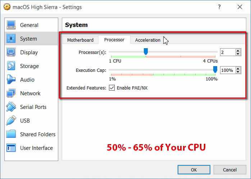This screenshot has height=179, width=251.
Task: Decrease processor count with down arrow
Action: click(x=238, y=54)
